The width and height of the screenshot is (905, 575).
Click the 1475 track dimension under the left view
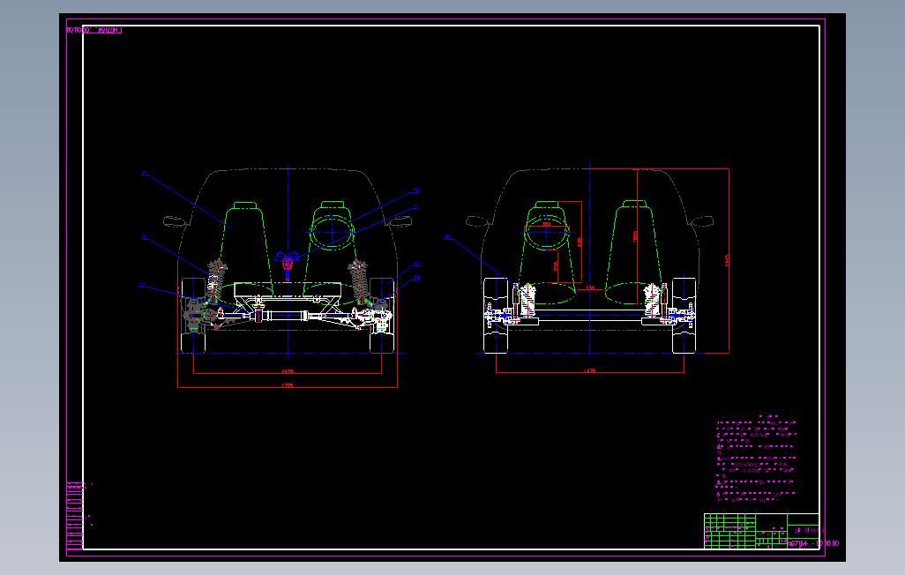click(288, 371)
